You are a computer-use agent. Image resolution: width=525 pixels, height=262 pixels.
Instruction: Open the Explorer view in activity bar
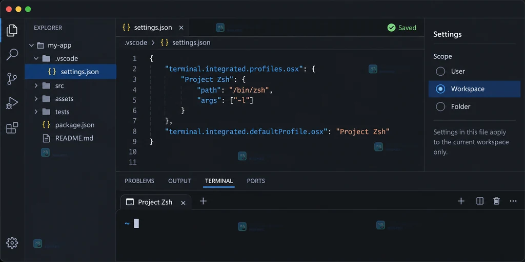click(x=12, y=30)
